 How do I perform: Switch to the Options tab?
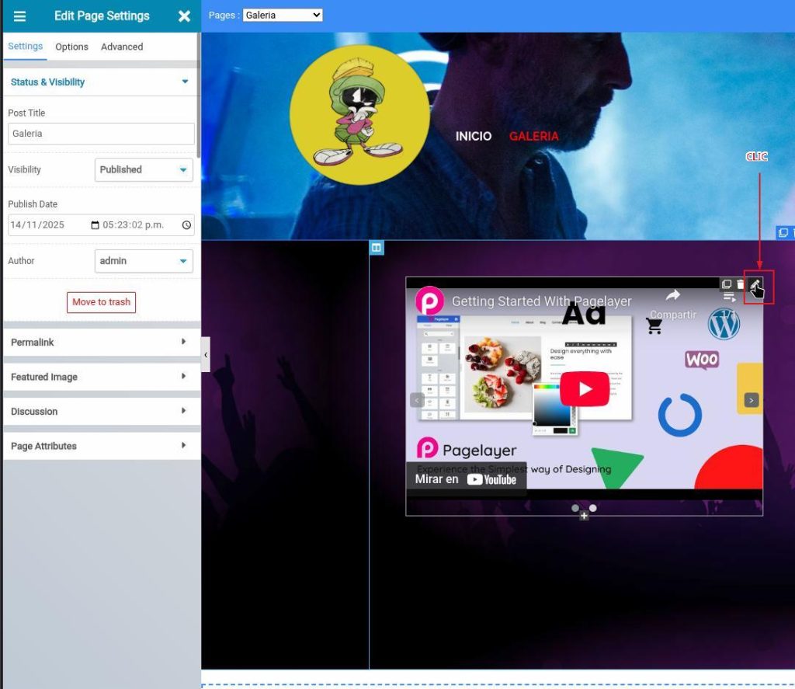click(x=71, y=47)
